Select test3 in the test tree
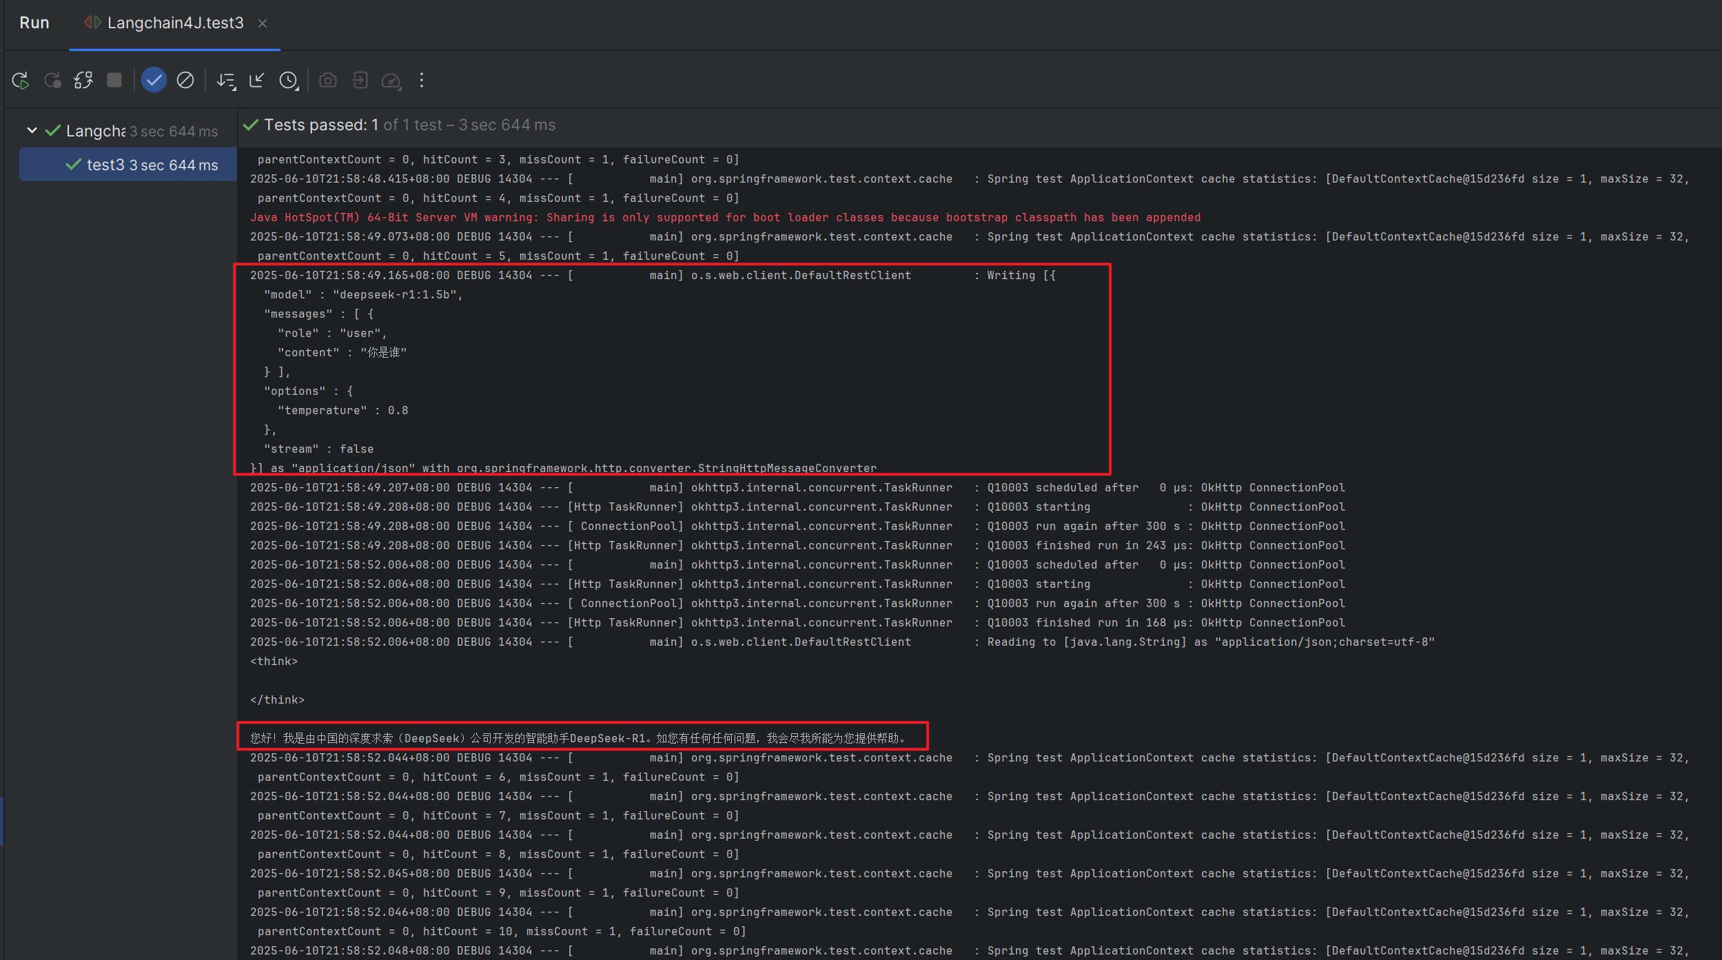The width and height of the screenshot is (1722, 960). pyautogui.click(x=106, y=165)
